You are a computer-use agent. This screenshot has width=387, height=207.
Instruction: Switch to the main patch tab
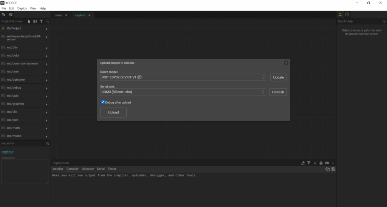coord(59,15)
